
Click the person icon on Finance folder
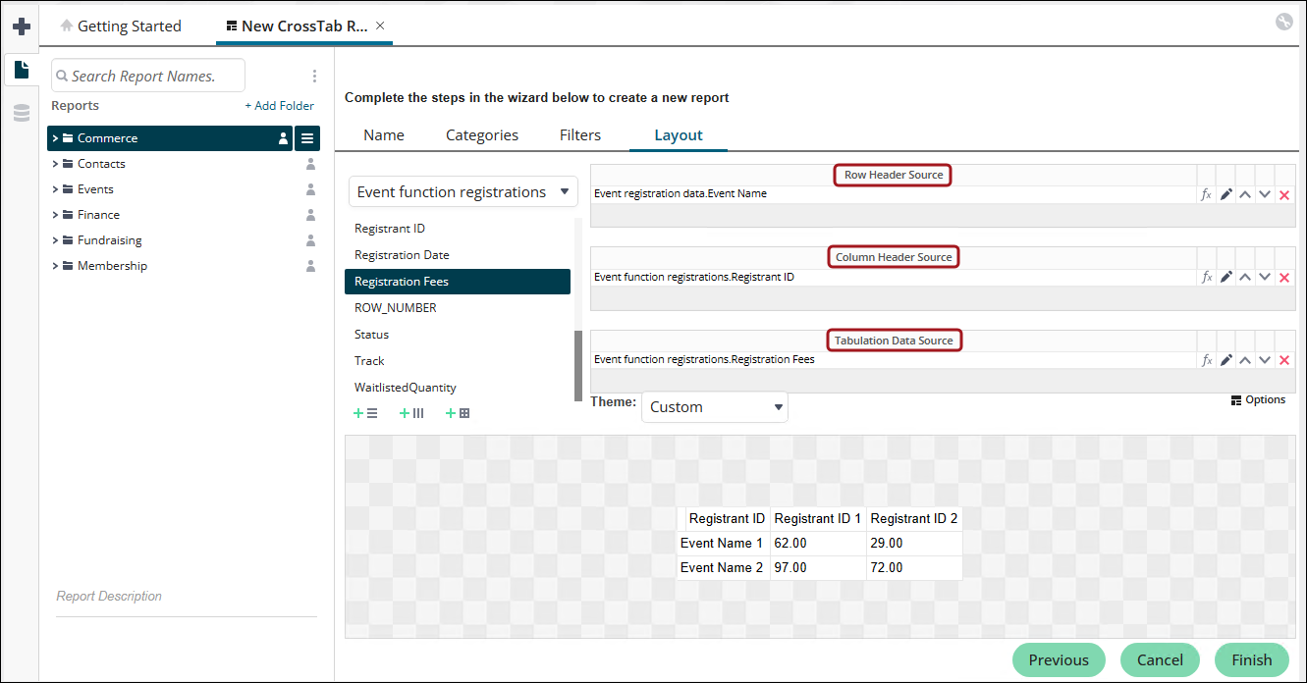point(310,215)
